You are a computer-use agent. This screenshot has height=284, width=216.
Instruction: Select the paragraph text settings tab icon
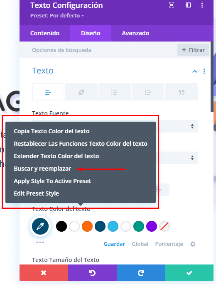click(48, 92)
